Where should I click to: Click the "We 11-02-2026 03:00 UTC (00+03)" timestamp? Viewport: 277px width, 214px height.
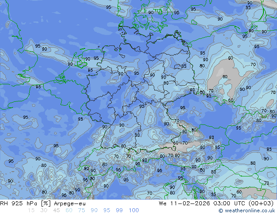coord(216,204)
